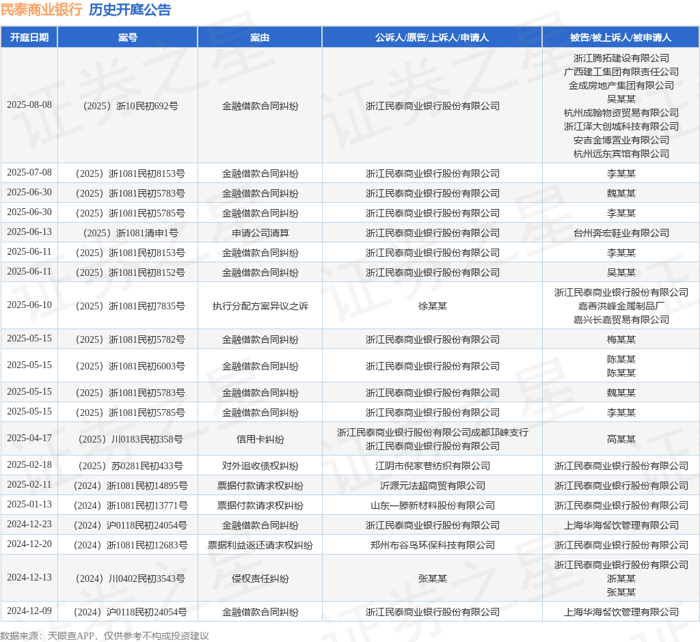Click the date 2025-04-17
700x642 pixels.
click(29, 438)
